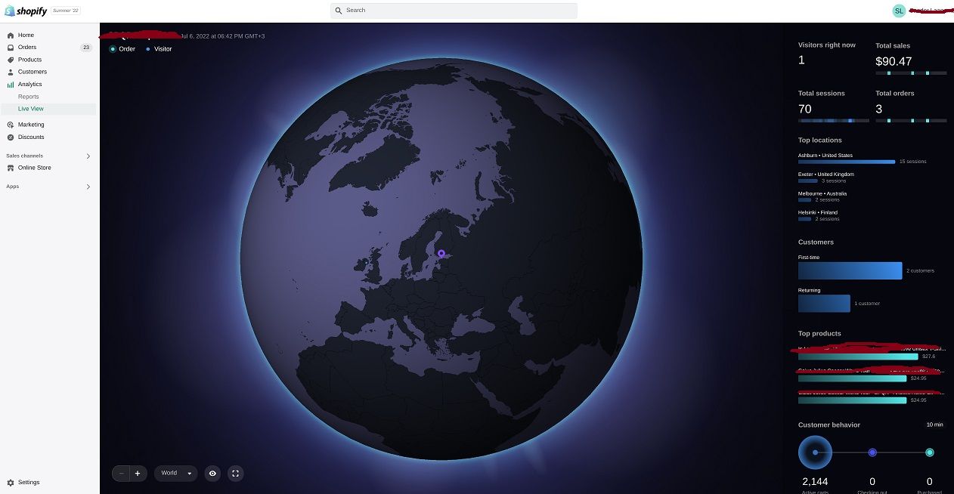Click the Customer behavior heading
The image size is (954, 494).
pyautogui.click(x=829, y=425)
